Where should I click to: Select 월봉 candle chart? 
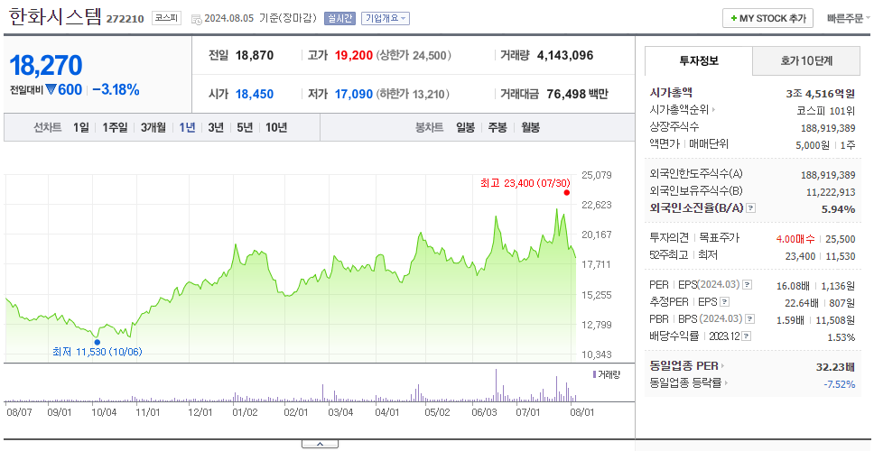(x=531, y=127)
